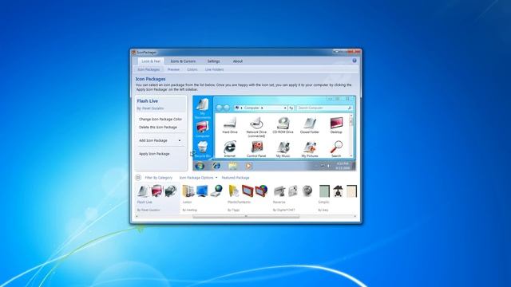This screenshot has width=511, height=287.
Task: Click the Filter By Category link
Action: (x=158, y=178)
